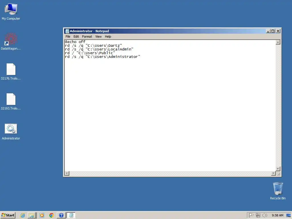Click the vertical scrollbar down arrow
The width and height of the screenshot is (292, 219).
coord(278,169)
